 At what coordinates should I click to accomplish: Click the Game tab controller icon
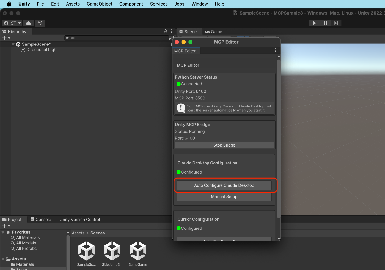pyautogui.click(x=208, y=32)
